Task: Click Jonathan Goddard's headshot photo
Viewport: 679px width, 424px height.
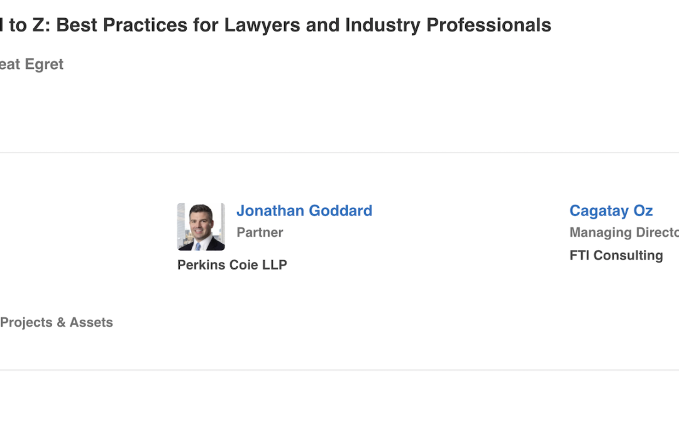Action: click(201, 227)
